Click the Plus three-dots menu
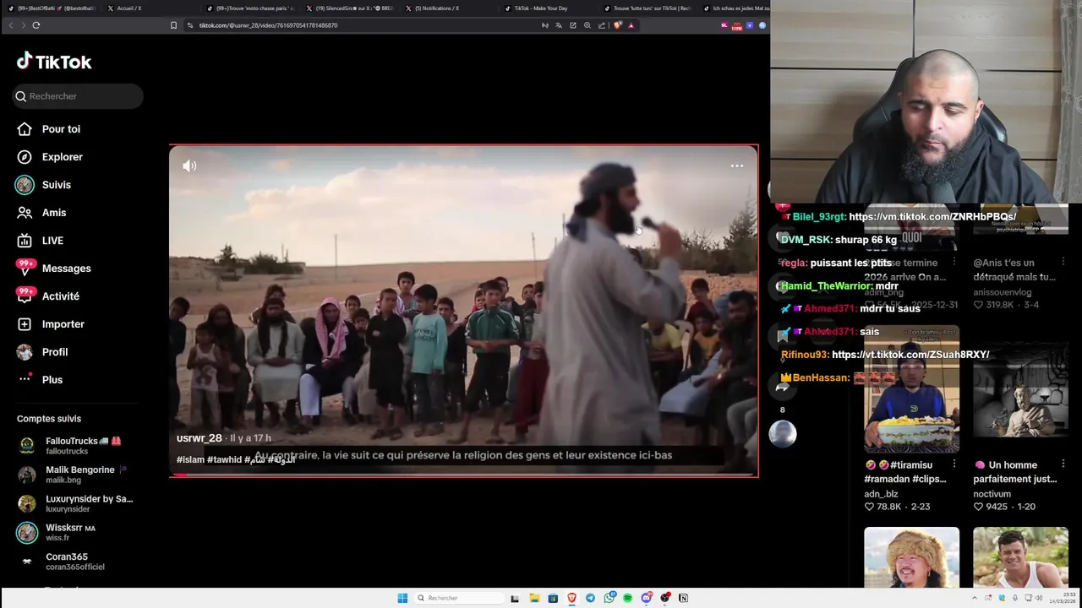1082x608 pixels. pos(25,380)
